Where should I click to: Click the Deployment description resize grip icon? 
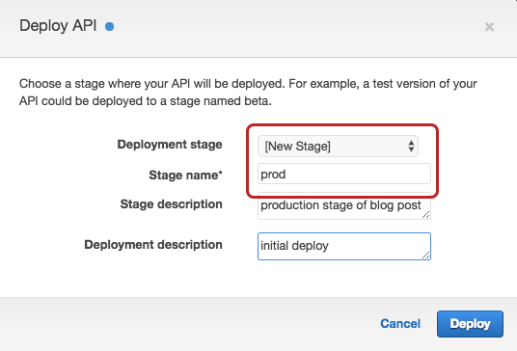425,255
